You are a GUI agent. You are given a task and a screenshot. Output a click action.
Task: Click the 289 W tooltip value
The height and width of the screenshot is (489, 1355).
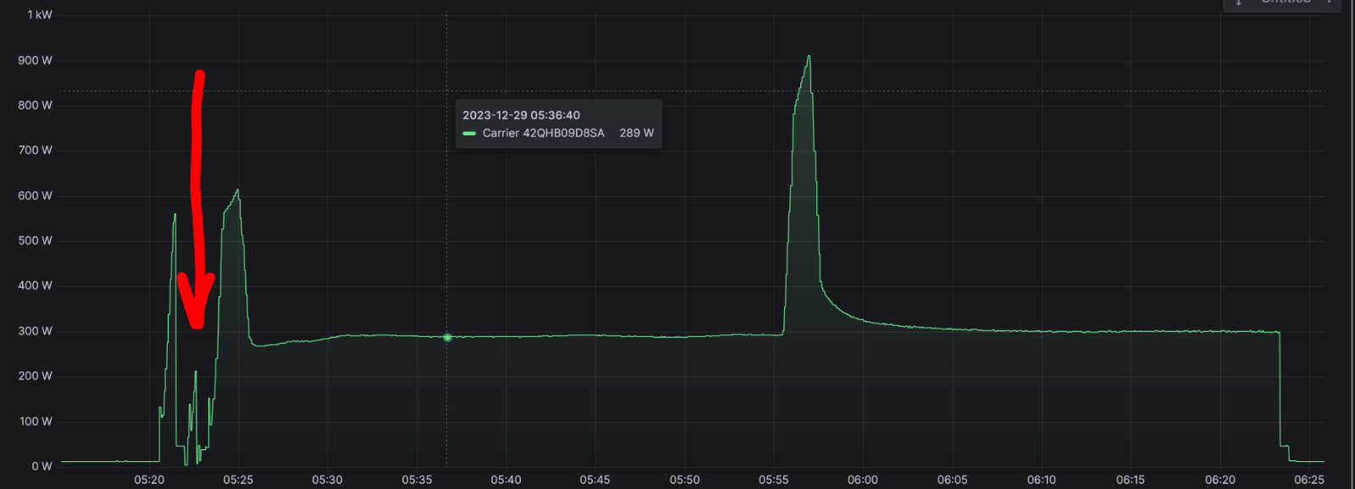tap(637, 134)
